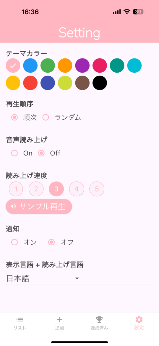Select the gear 設定 tab icon
This screenshot has width=159, height=346.
[x=139, y=319]
